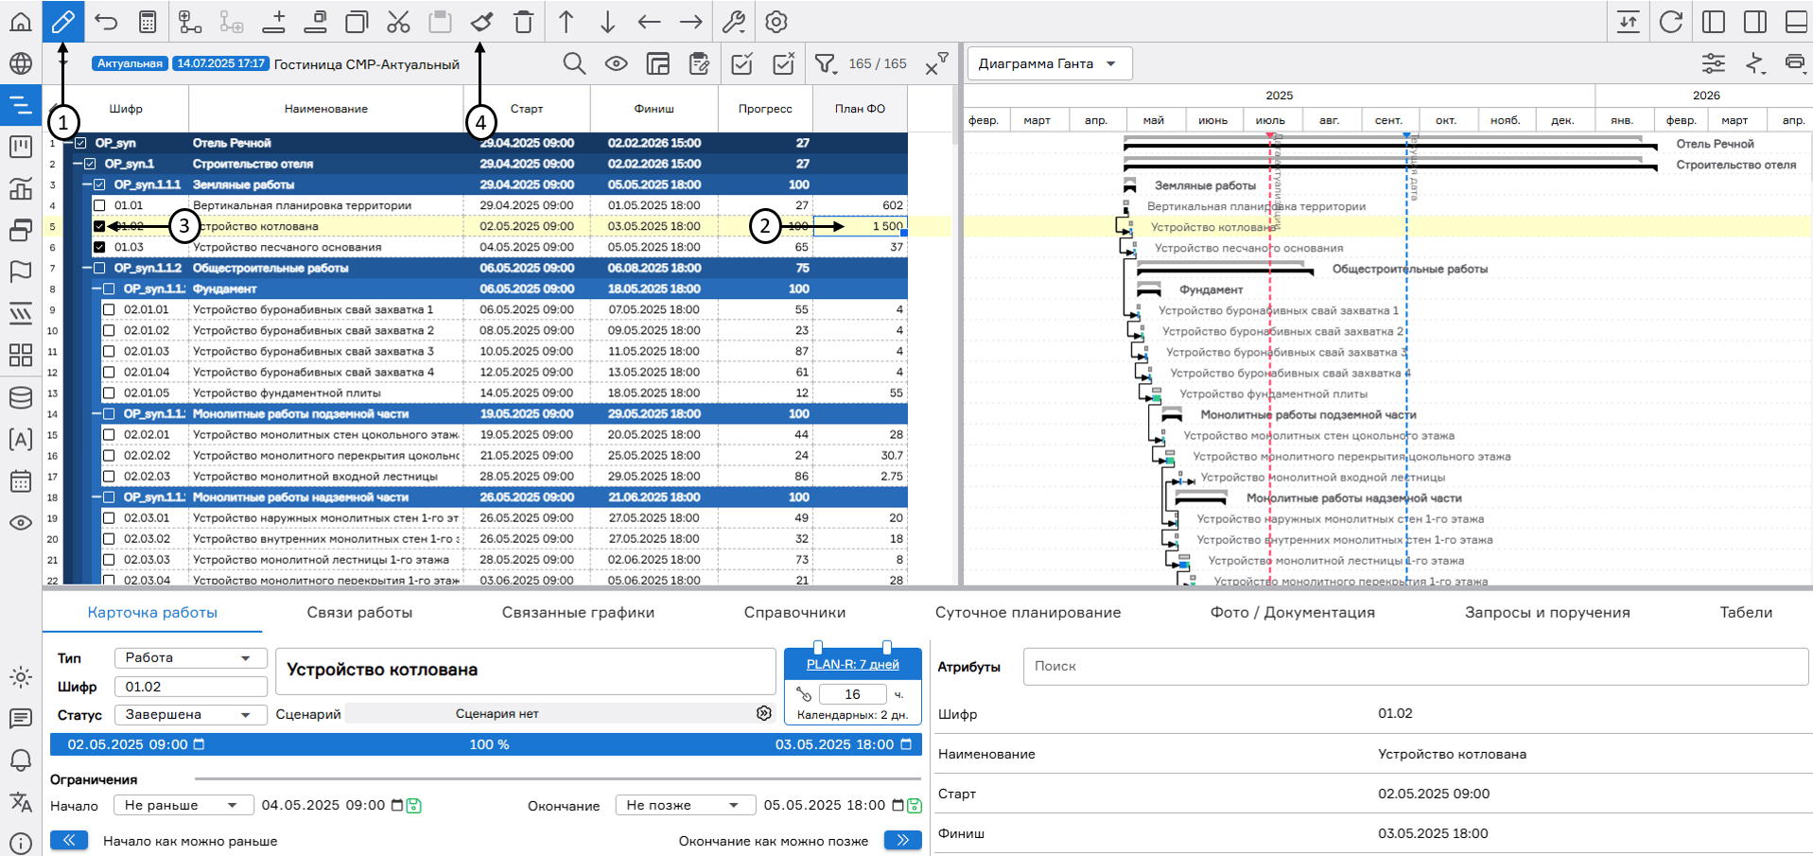This screenshot has height=856, width=1813.
Task: Toggle checkbox for work 02.01.05
Action: click(110, 393)
